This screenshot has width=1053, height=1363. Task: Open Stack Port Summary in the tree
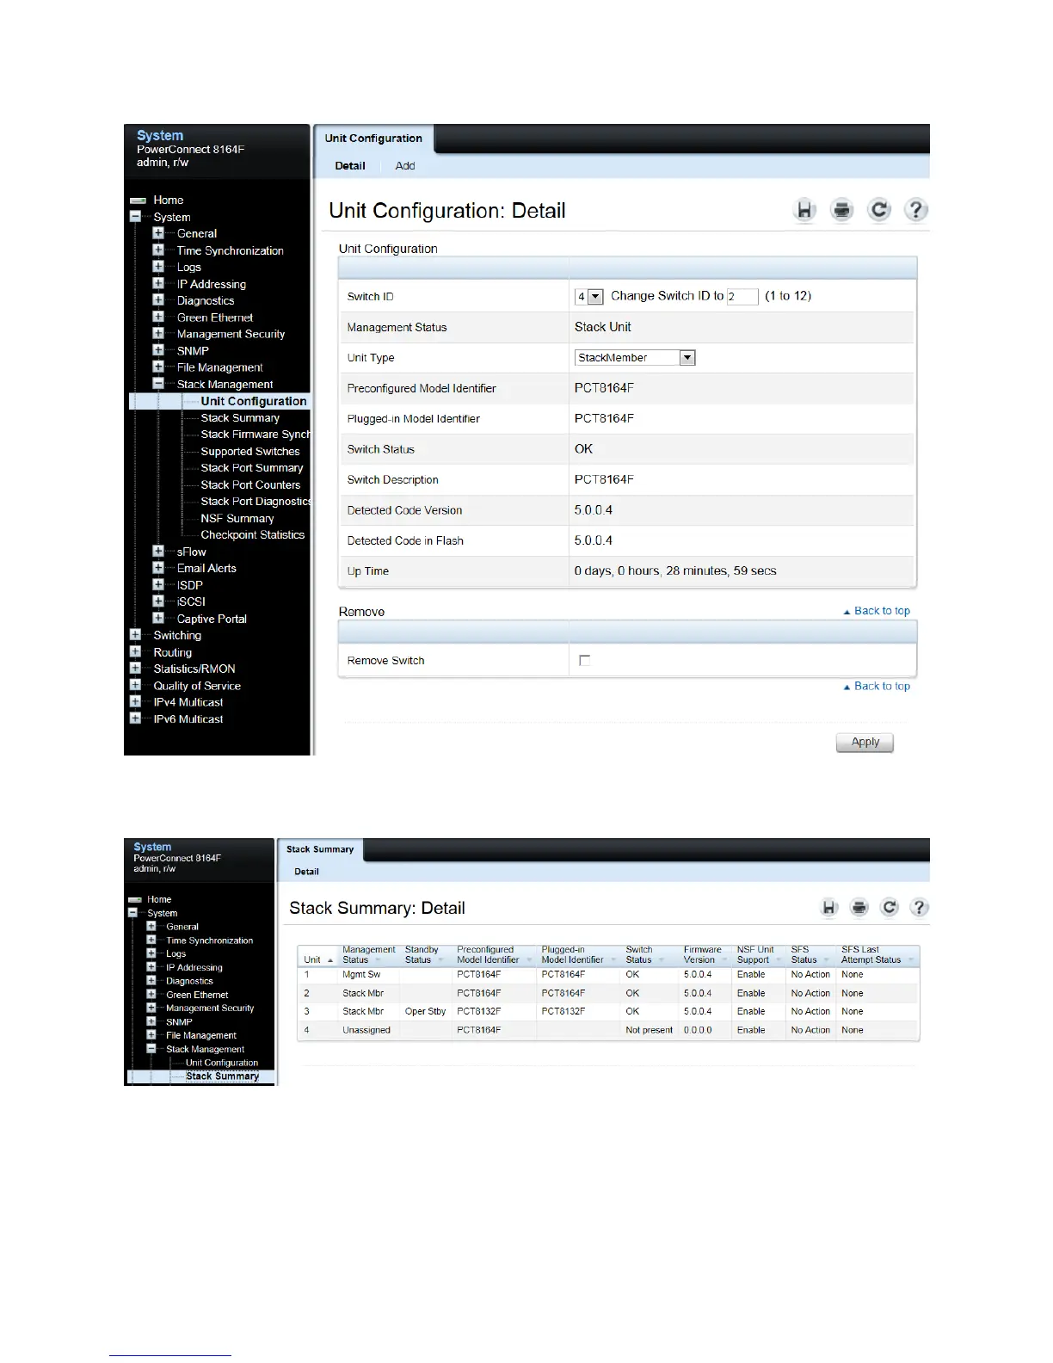[x=251, y=468]
